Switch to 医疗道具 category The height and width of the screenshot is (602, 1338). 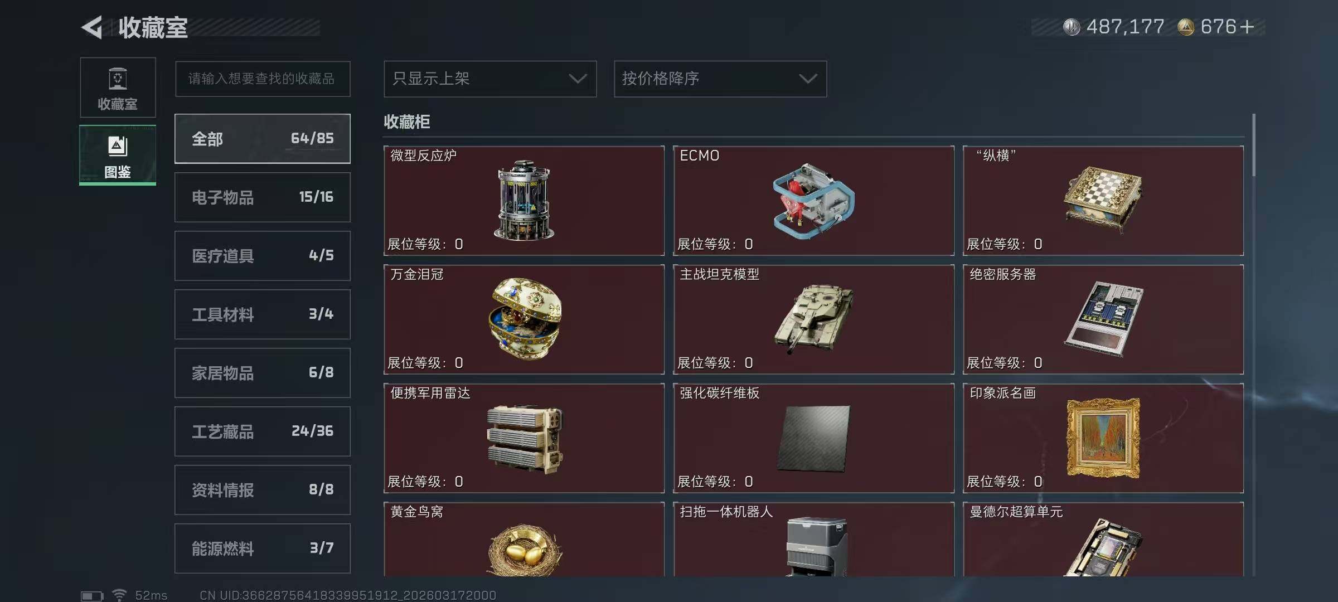tap(263, 256)
